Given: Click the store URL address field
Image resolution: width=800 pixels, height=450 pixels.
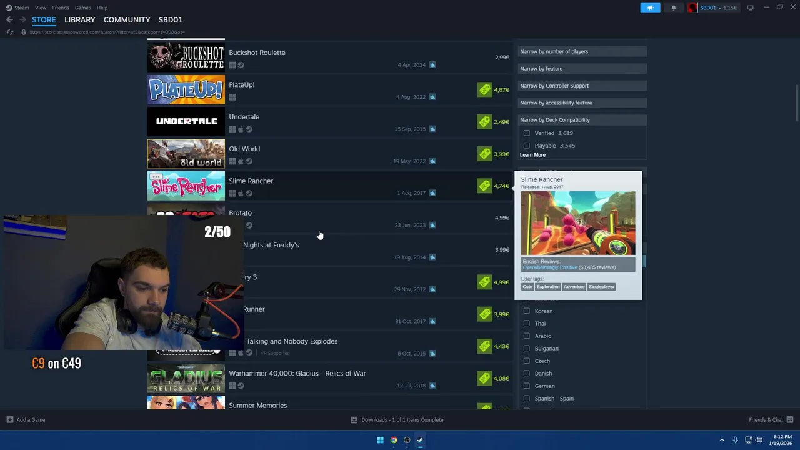Looking at the screenshot, I should click(107, 32).
